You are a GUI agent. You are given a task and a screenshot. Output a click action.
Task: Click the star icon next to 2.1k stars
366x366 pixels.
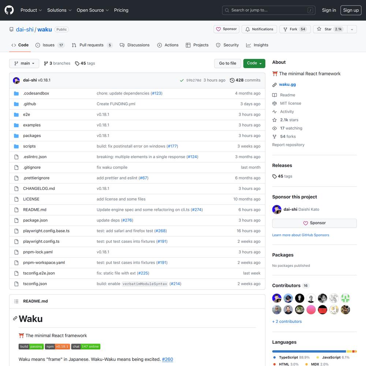(x=274, y=120)
